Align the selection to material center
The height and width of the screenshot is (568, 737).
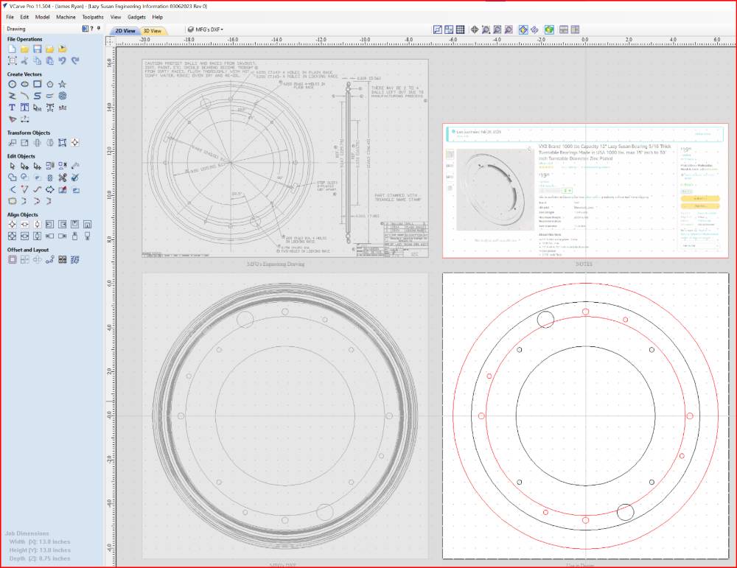coord(13,225)
